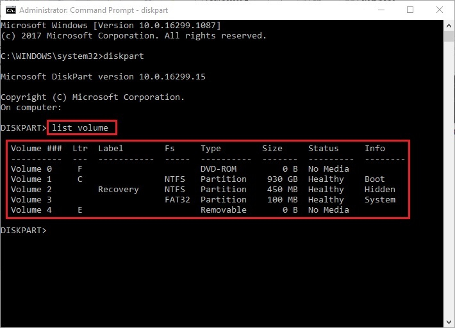
Task: Click the Command Prompt system menu icon
Action: pyautogui.click(x=11, y=10)
